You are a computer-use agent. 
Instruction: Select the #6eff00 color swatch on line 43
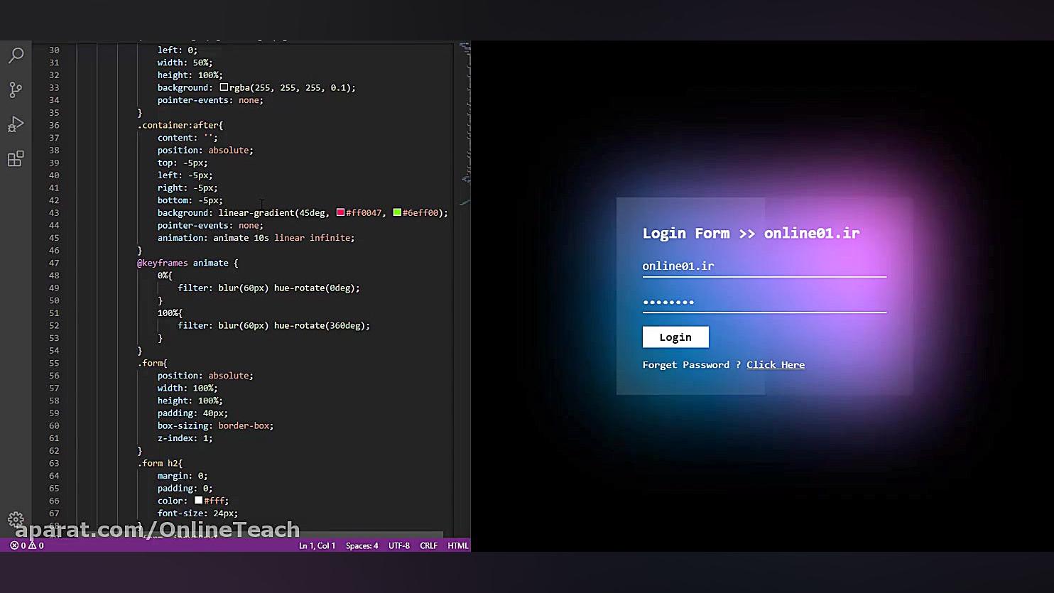(x=396, y=212)
